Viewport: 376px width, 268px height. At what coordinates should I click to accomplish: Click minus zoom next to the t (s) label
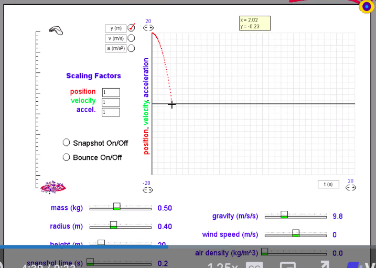pos(348,188)
